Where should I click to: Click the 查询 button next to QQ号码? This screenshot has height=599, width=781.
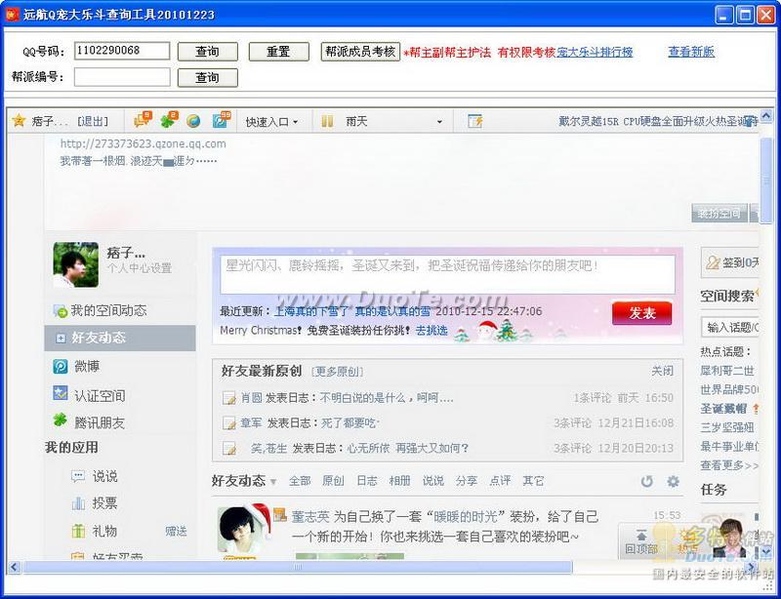point(207,52)
